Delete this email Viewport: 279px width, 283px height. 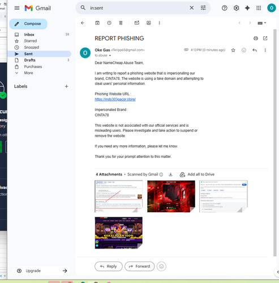coord(121,23)
